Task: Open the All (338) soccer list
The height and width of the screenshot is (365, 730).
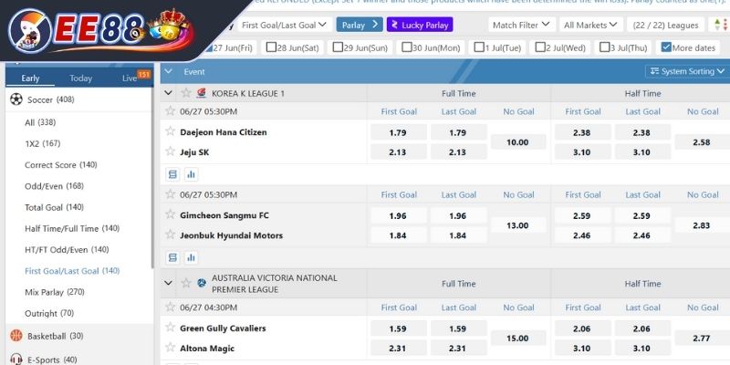Action: point(40,122)
